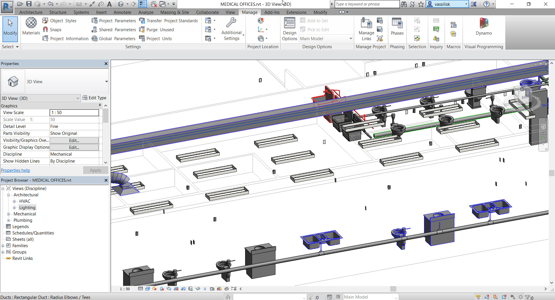Open Design Options tool
The image size is (555, 300).
(289, 29)
